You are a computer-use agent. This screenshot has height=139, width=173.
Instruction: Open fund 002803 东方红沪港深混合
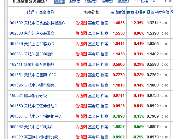point(32,33)
